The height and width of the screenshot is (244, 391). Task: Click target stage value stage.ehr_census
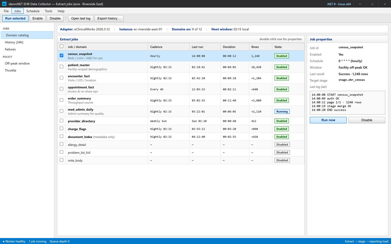coord(352,80)
